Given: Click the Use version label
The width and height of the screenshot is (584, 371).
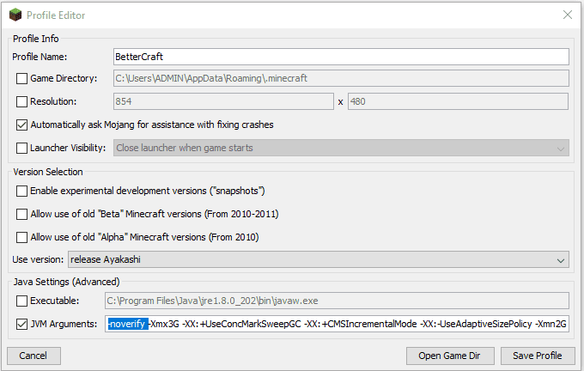Looking at the screenshot, I should [38, 259].
